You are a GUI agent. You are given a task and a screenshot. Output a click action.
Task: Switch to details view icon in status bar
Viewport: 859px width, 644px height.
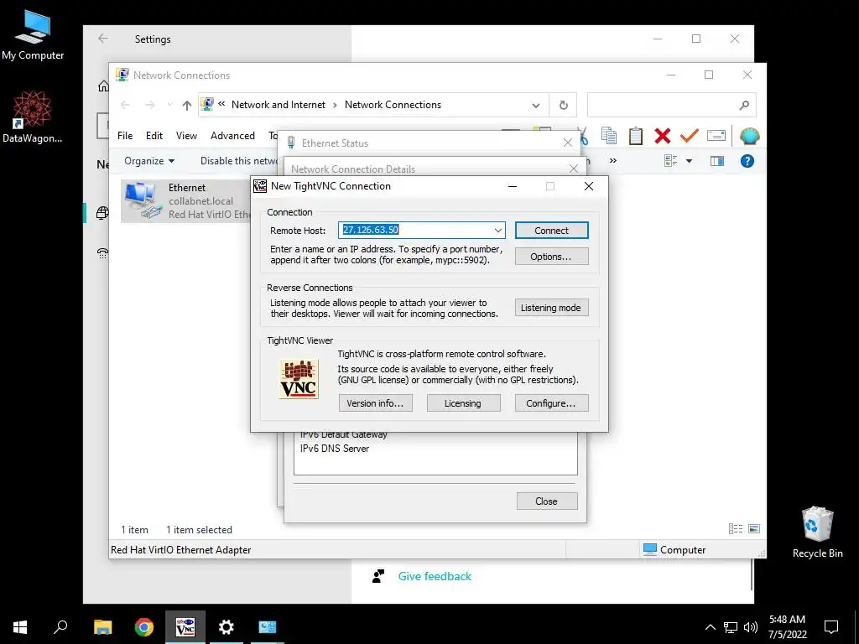tap(736, 528)
